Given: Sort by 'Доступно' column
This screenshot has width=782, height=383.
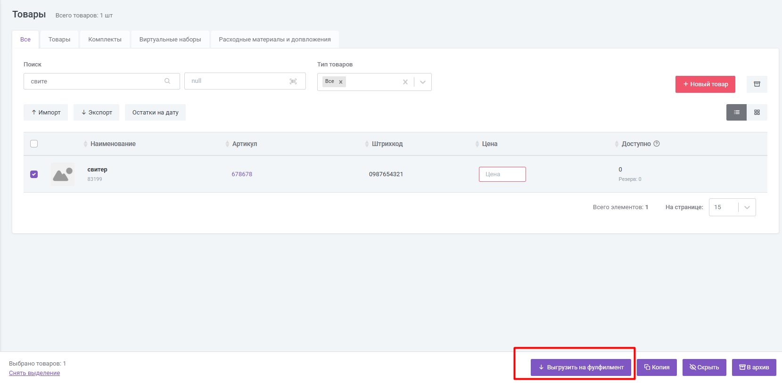Looking at the screenshot, I should coord(633,144).
